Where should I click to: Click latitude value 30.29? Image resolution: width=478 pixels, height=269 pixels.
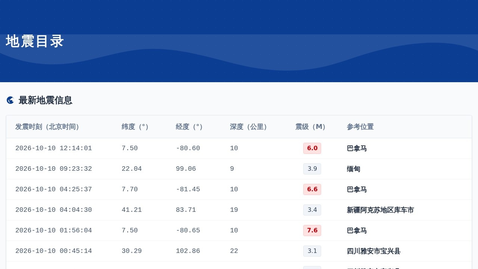tap(132, 251)
